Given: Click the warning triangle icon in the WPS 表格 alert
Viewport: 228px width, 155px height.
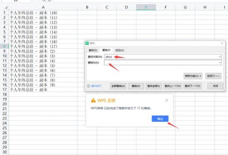Looking at the screenshot, I should pyautogui.click(x=93, y=101).
